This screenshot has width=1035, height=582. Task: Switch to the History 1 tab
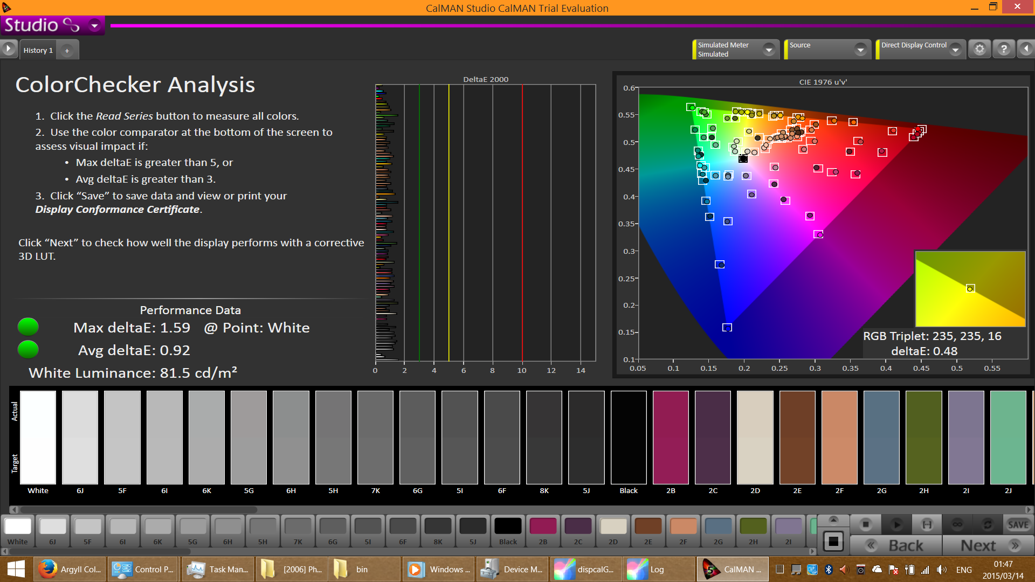point(38,50)
